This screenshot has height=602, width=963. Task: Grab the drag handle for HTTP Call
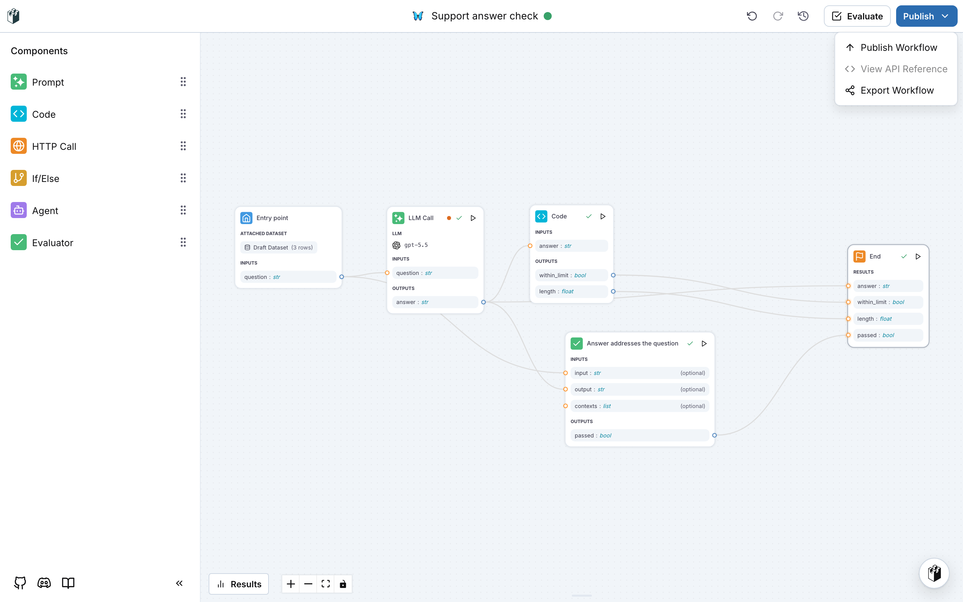pos(183,146)
